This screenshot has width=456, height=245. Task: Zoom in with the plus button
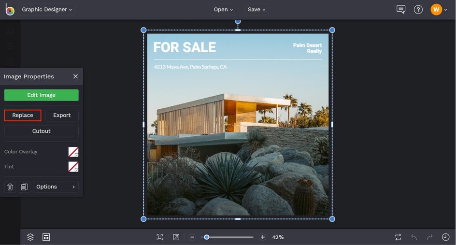point(263,237)
